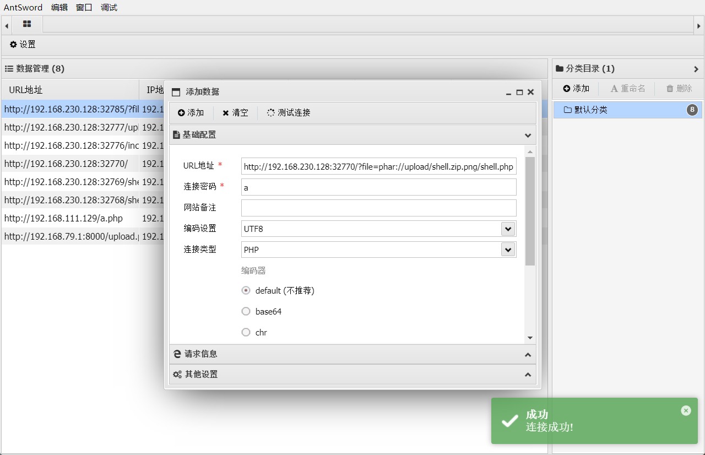
Task: Open the 调试 menu
Action: (109, 8)
